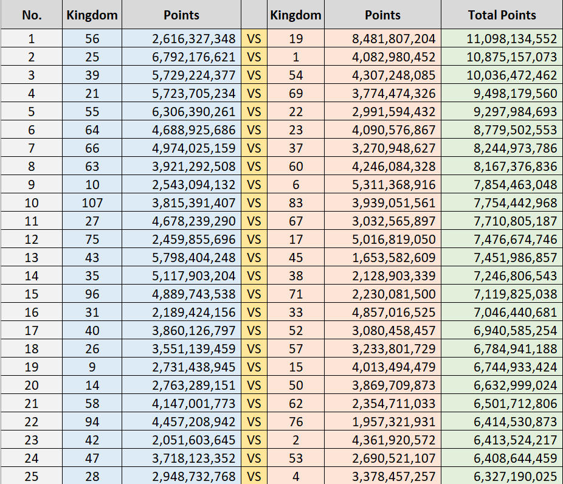Click match number 25 cell
Image resolution: width=563 pixels, height=484 pixels.
pos(32,477)
